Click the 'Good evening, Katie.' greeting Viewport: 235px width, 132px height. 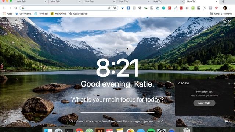point(117,84)
